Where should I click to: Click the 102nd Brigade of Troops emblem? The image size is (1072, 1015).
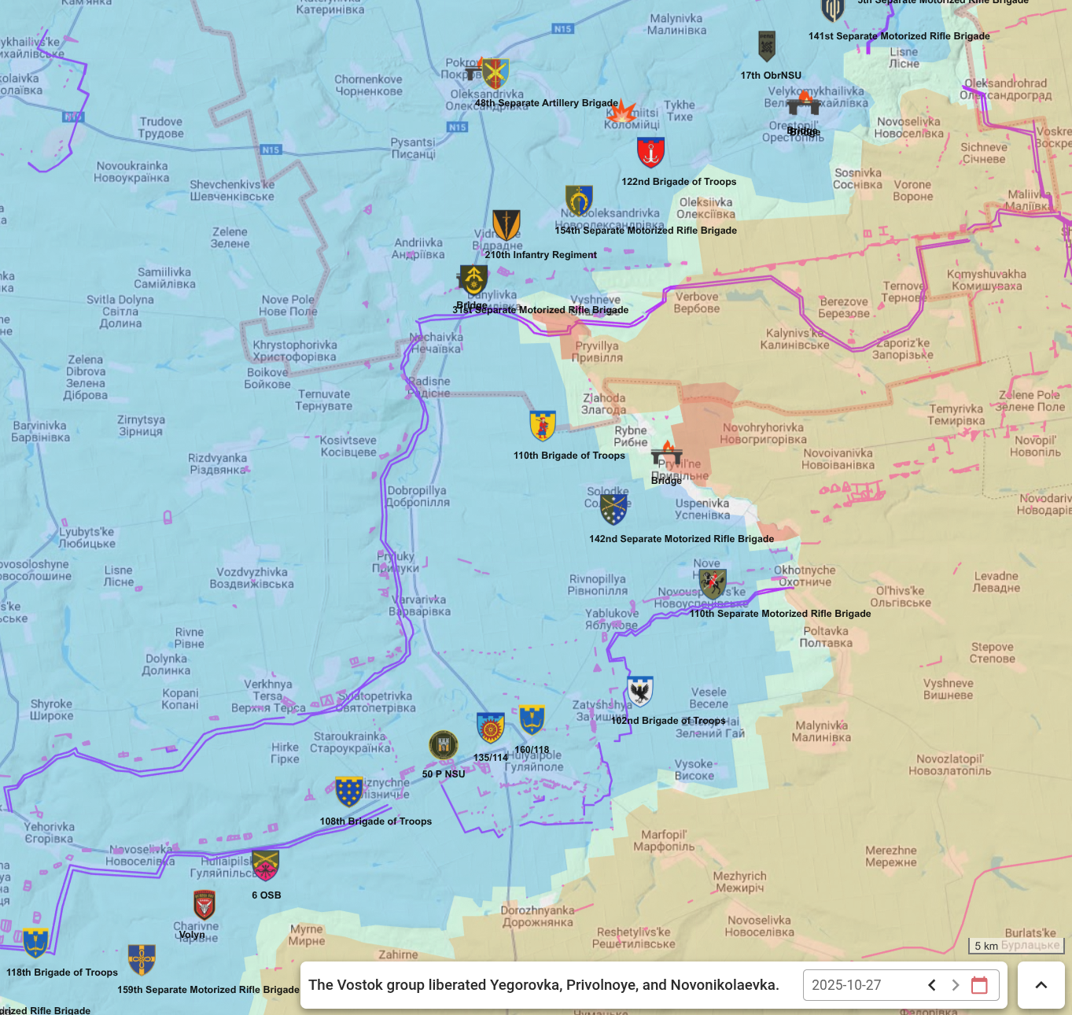(640, 692)
